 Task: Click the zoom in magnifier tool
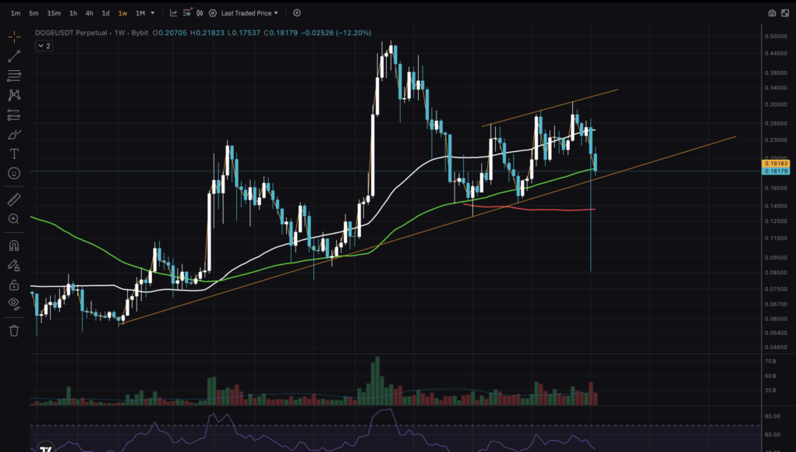[x=14, y=219]
